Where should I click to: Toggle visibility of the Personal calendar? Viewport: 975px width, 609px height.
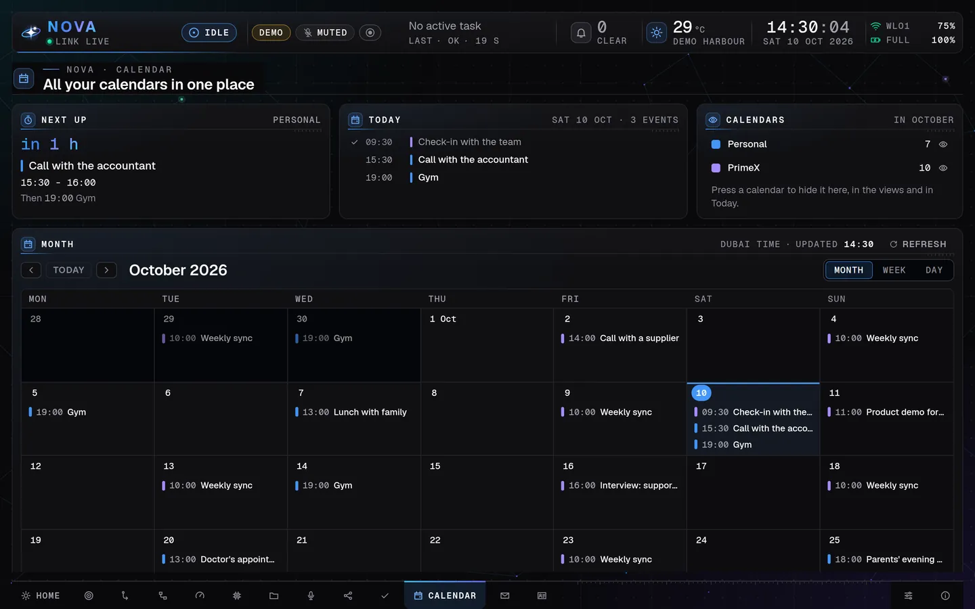pyautogui.click(x=943, y=144)
